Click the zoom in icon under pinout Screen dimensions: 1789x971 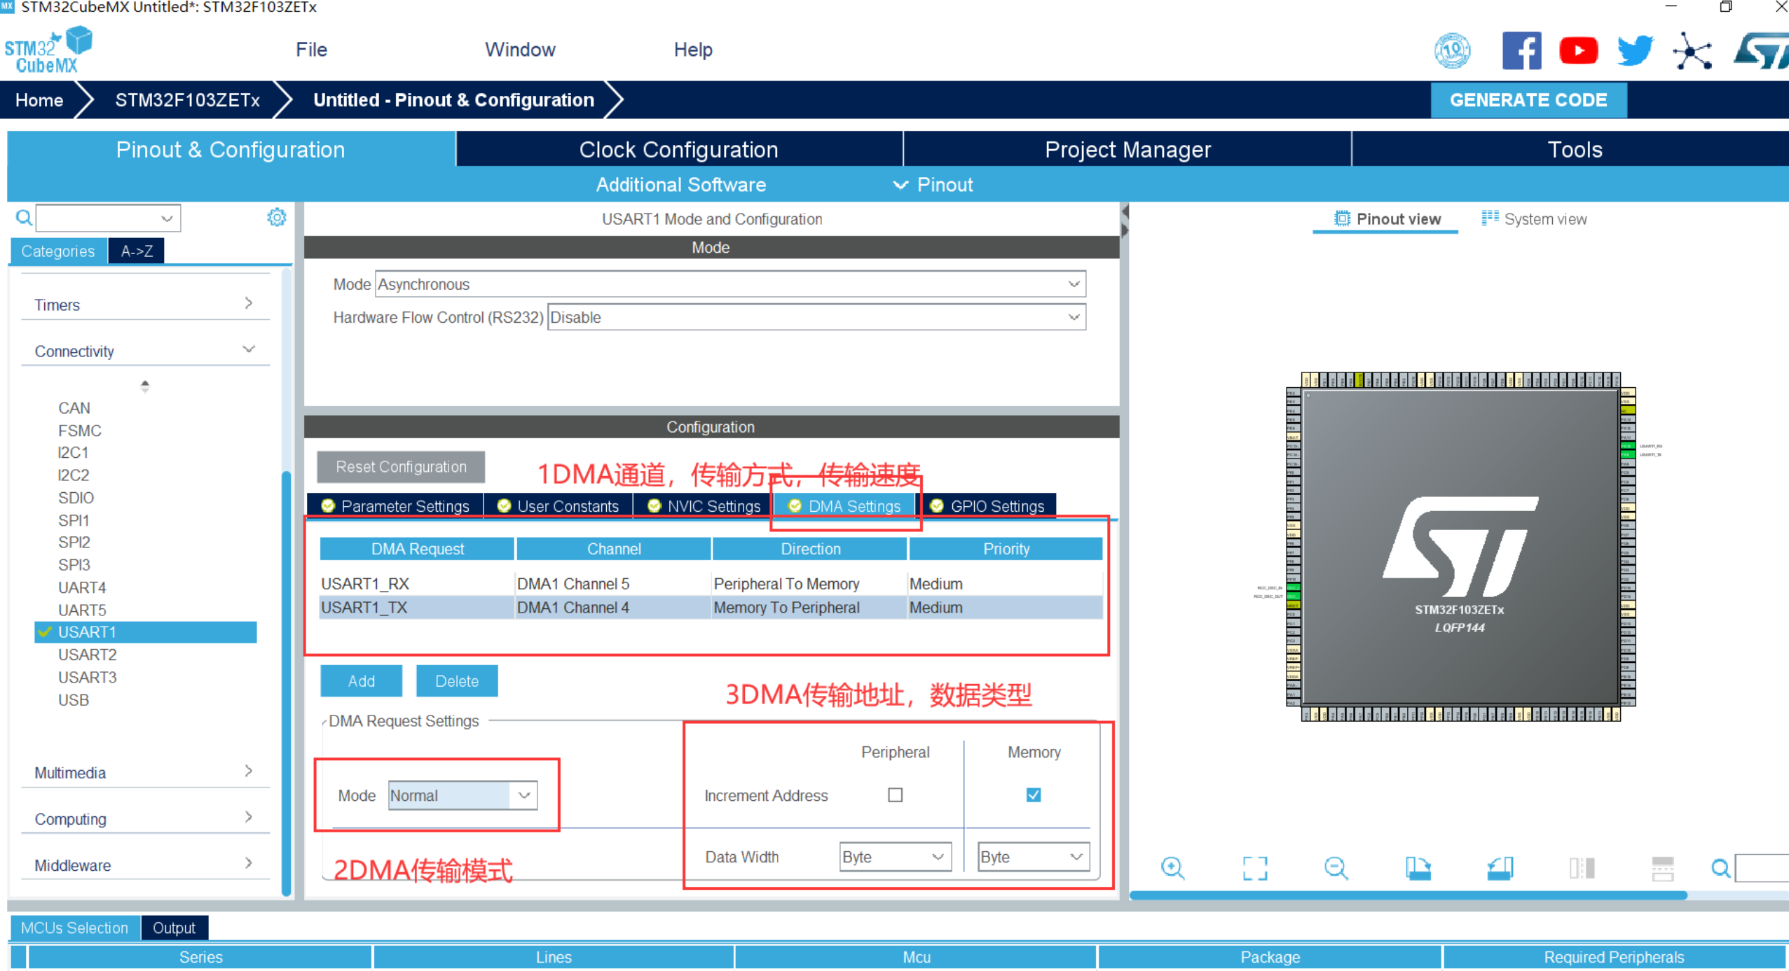tap(1172, 868)
